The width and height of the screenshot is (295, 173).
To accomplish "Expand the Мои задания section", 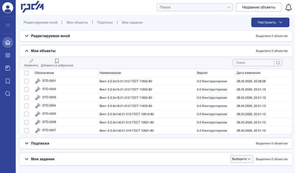I will pos(27,159).
